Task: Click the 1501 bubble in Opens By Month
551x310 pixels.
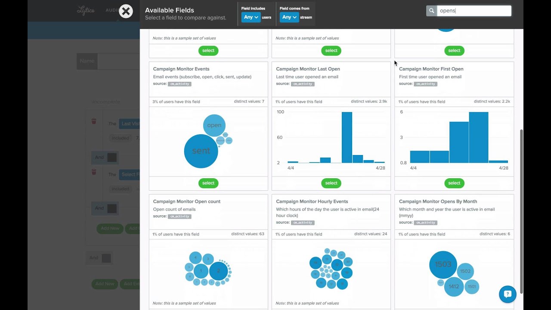Action: click(x=472, y=287)
